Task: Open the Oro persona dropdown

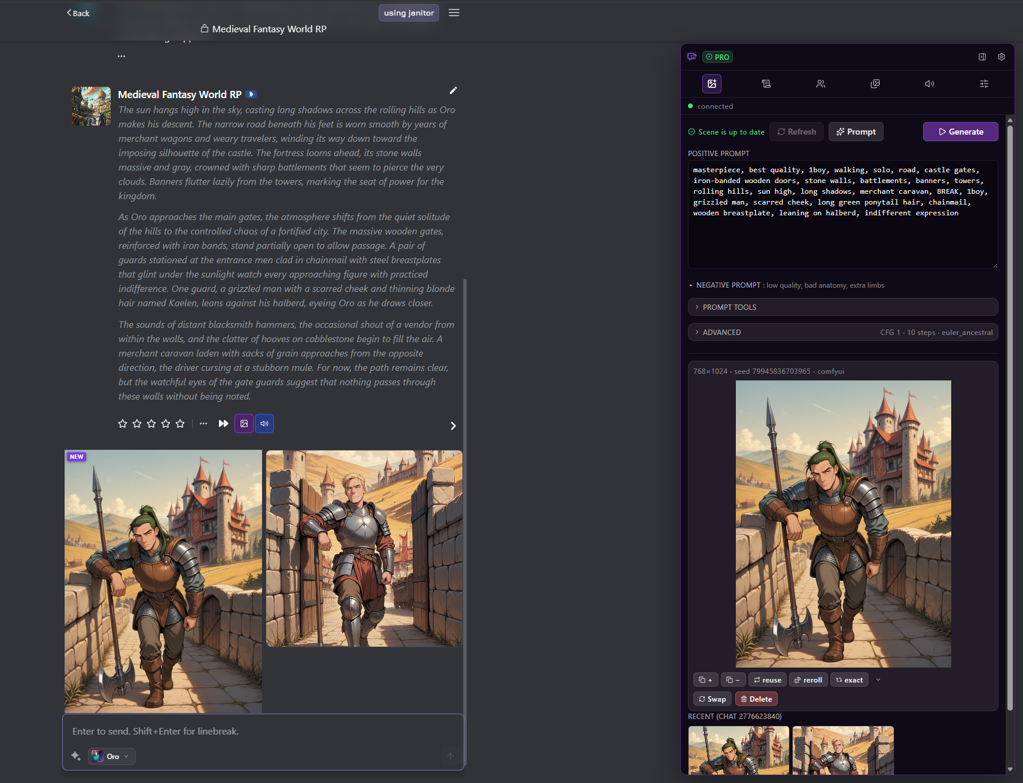Action: 112,756
